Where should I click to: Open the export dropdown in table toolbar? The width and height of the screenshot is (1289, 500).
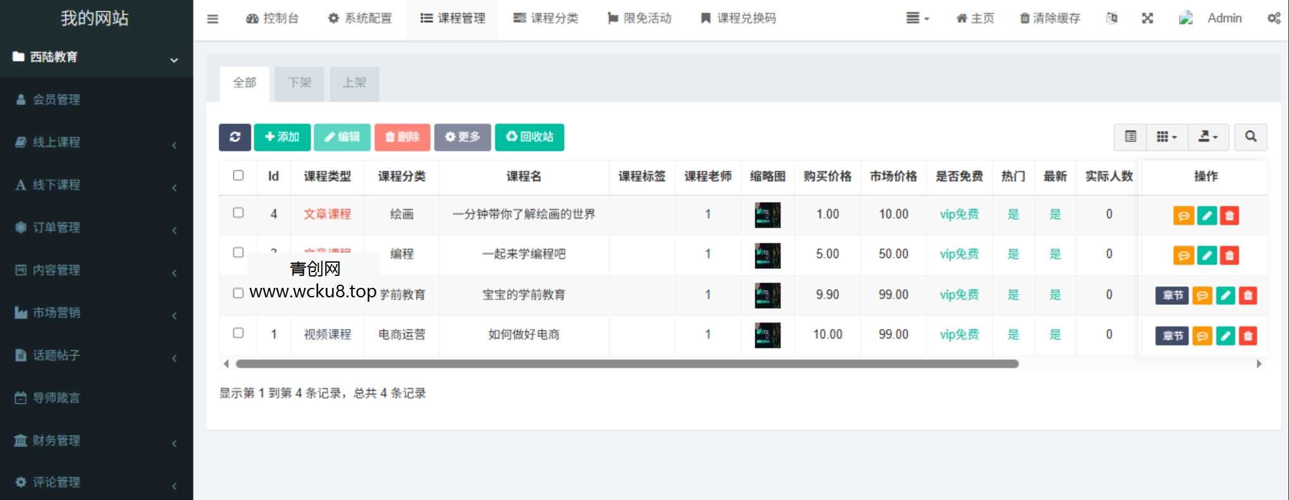pyautogui.click(x=1208, y=137)
